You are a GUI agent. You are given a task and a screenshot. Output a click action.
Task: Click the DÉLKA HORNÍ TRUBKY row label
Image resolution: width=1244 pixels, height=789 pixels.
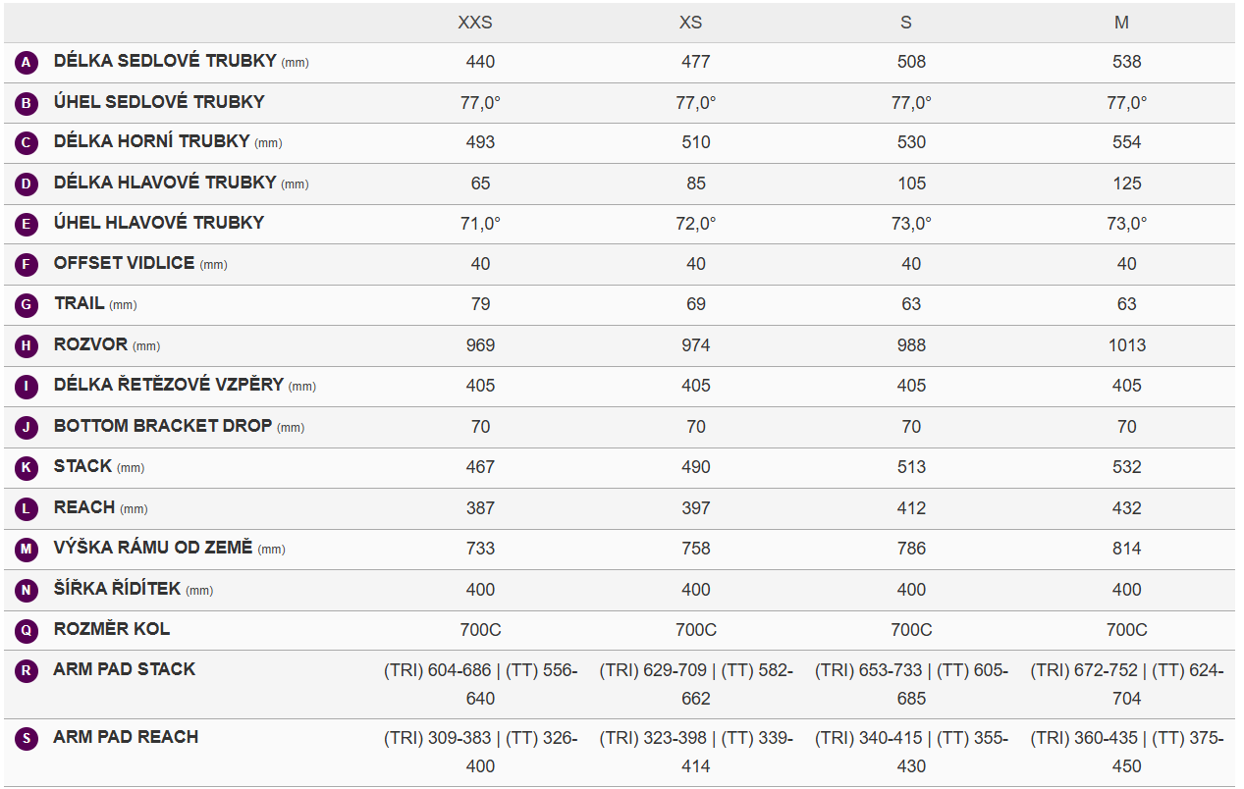(x=152, y=141)
